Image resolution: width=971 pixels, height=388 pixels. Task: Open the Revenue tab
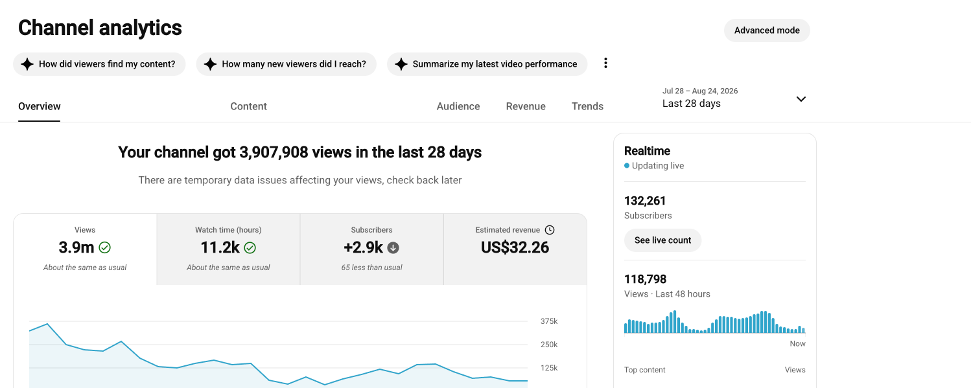(x=526, y=106)
